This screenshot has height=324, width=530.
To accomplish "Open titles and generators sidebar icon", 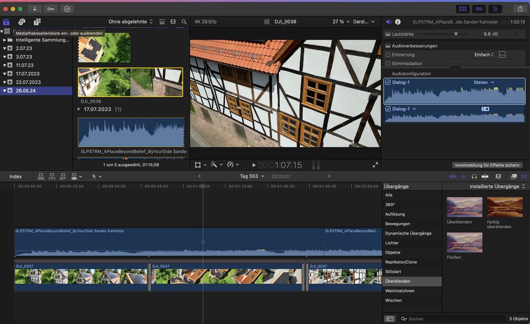I will click(x=37, y=22).
